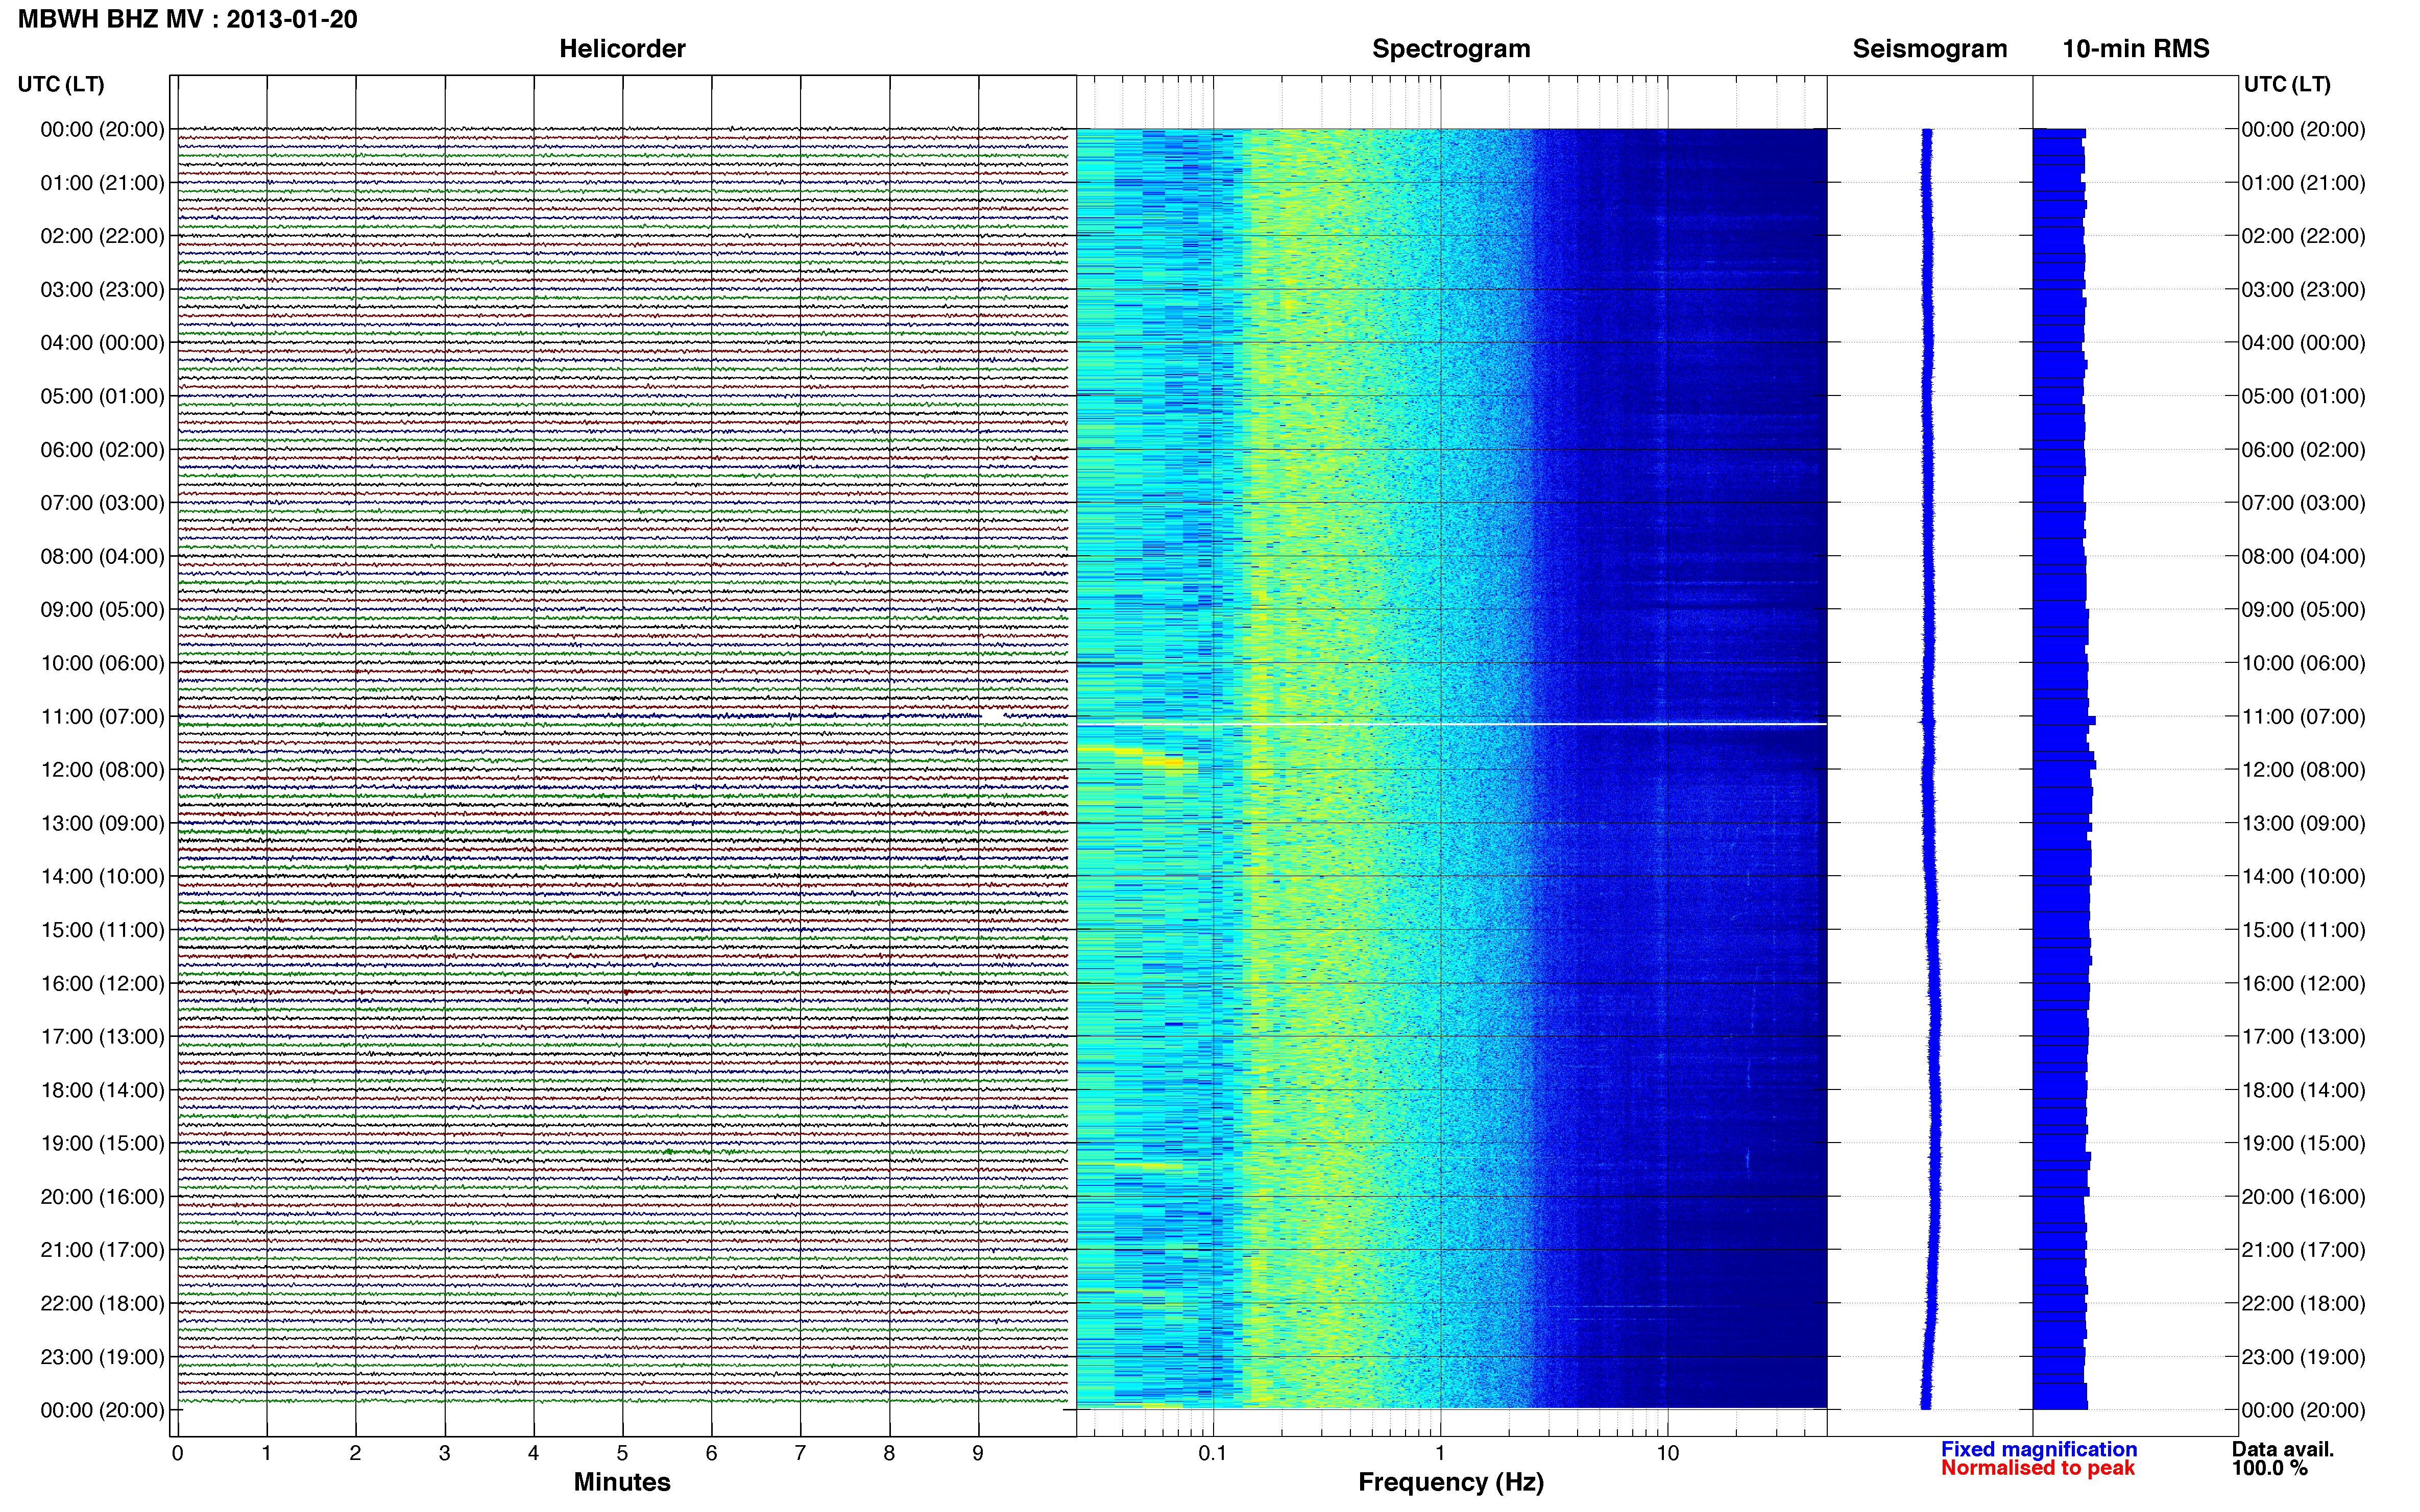This screenshot has width=2420, height=1512.
Task: Click the white horizontal gap line in the Spectrogram
Action: pyautogui.click(x=1451, y=723)
